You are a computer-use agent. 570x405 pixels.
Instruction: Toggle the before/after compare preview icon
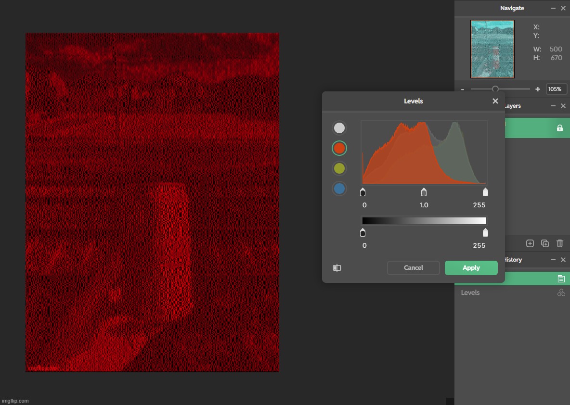pos(337,268)
